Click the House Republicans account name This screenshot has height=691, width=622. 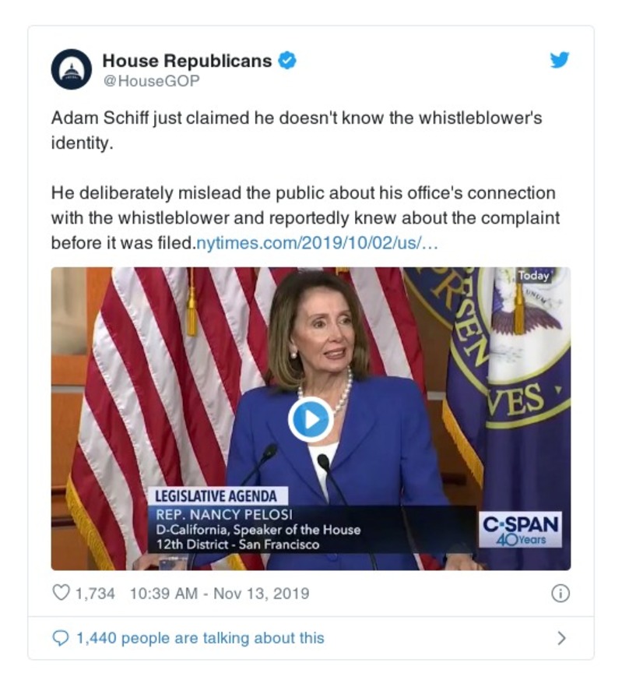tap(187, 61)
